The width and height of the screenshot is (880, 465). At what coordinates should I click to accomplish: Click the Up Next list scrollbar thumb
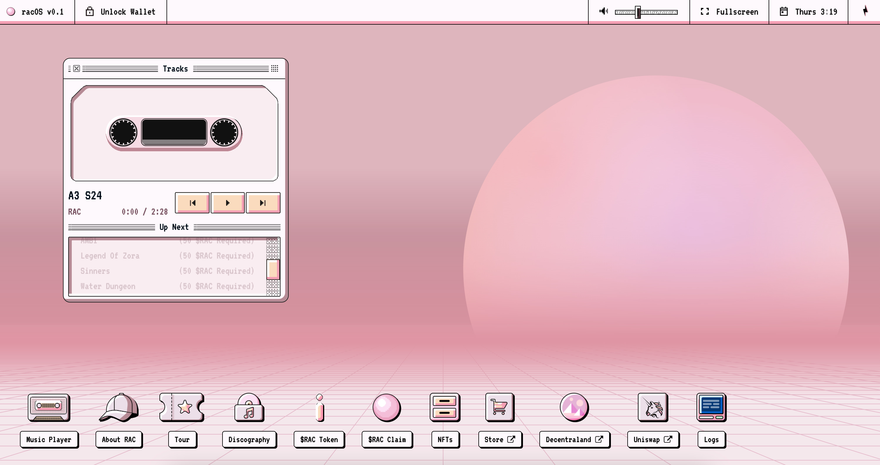click(x=273, y=269)
